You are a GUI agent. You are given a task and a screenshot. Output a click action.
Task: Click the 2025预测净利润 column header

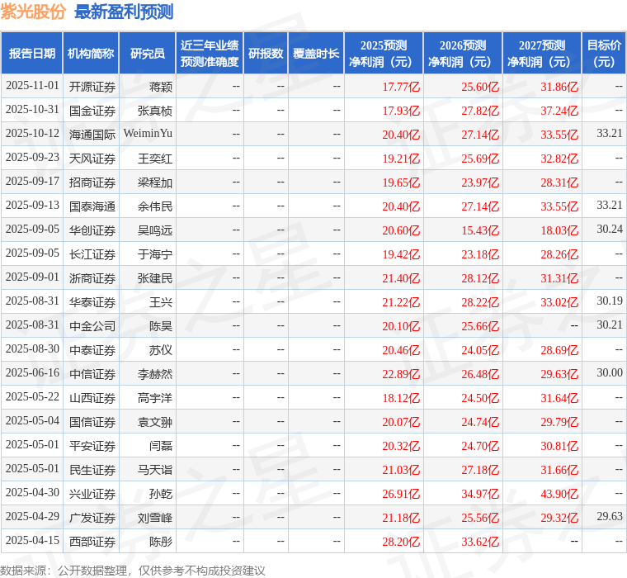pos(384,54)
